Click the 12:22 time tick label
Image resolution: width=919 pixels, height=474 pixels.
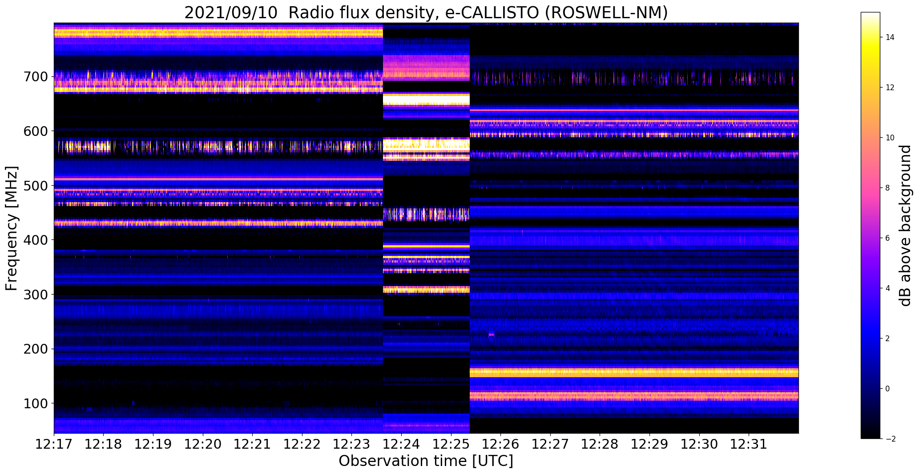302,444
